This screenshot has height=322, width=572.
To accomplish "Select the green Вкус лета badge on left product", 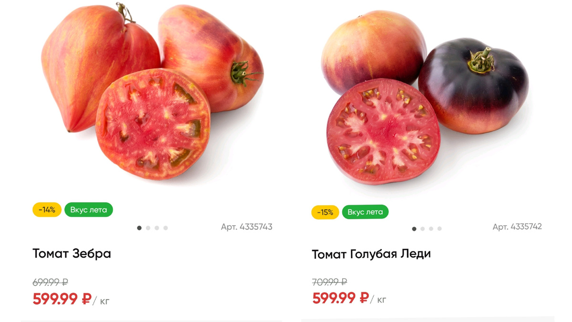I will (x=88, y=210).
